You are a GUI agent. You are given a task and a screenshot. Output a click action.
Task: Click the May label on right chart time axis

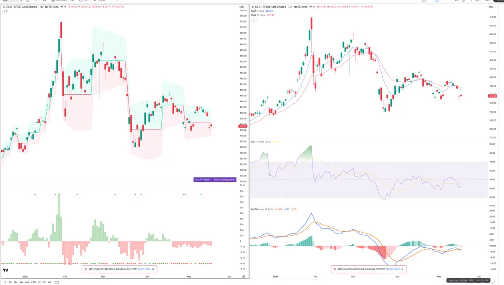(438, 277)
